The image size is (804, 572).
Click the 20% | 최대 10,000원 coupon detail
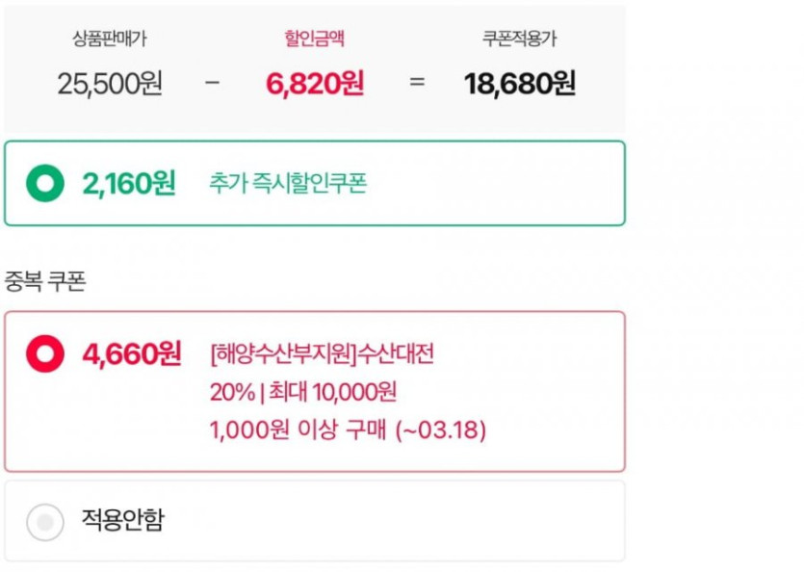click(x=303, y=392)
